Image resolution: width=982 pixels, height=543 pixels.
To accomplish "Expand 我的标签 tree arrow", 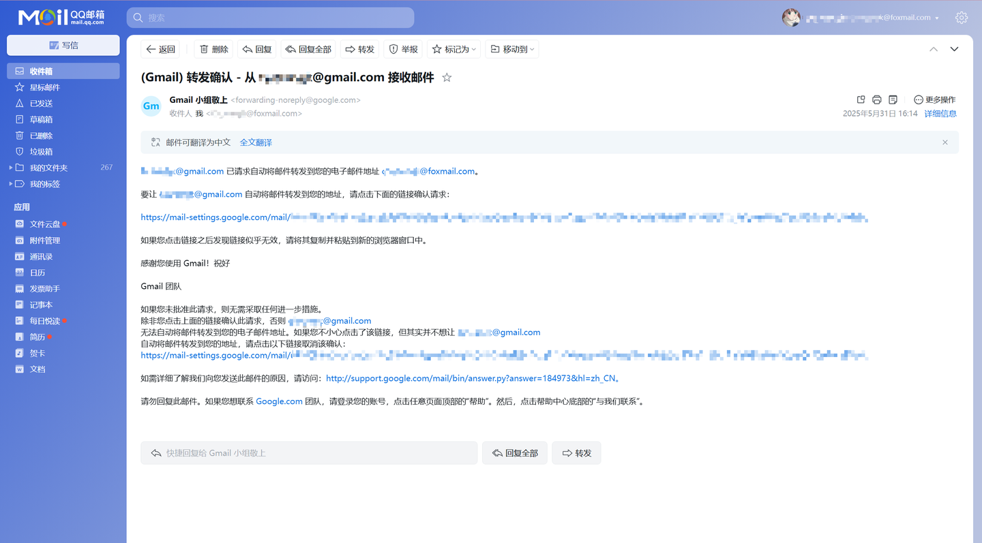I will pyautogui.click(x=10, y=184).
